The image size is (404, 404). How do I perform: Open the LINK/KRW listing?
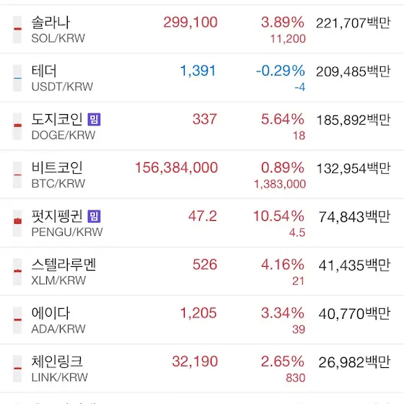click(x=202, y=368)
